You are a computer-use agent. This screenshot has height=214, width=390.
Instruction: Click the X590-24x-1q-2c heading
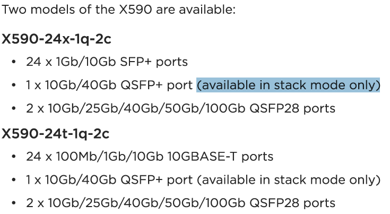tap(56, 39)
